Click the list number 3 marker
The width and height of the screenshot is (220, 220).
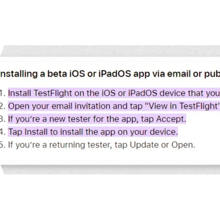tap(2, 119)
